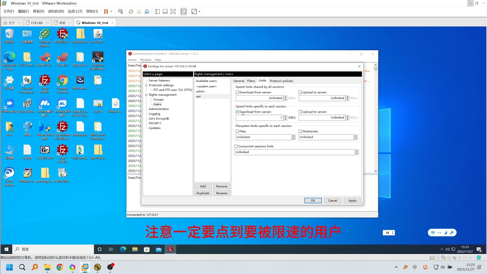Click the Edge icon in guest taskbar
Image resolution: width=487 pixels, height=274 pixels.
coord(123,249)
